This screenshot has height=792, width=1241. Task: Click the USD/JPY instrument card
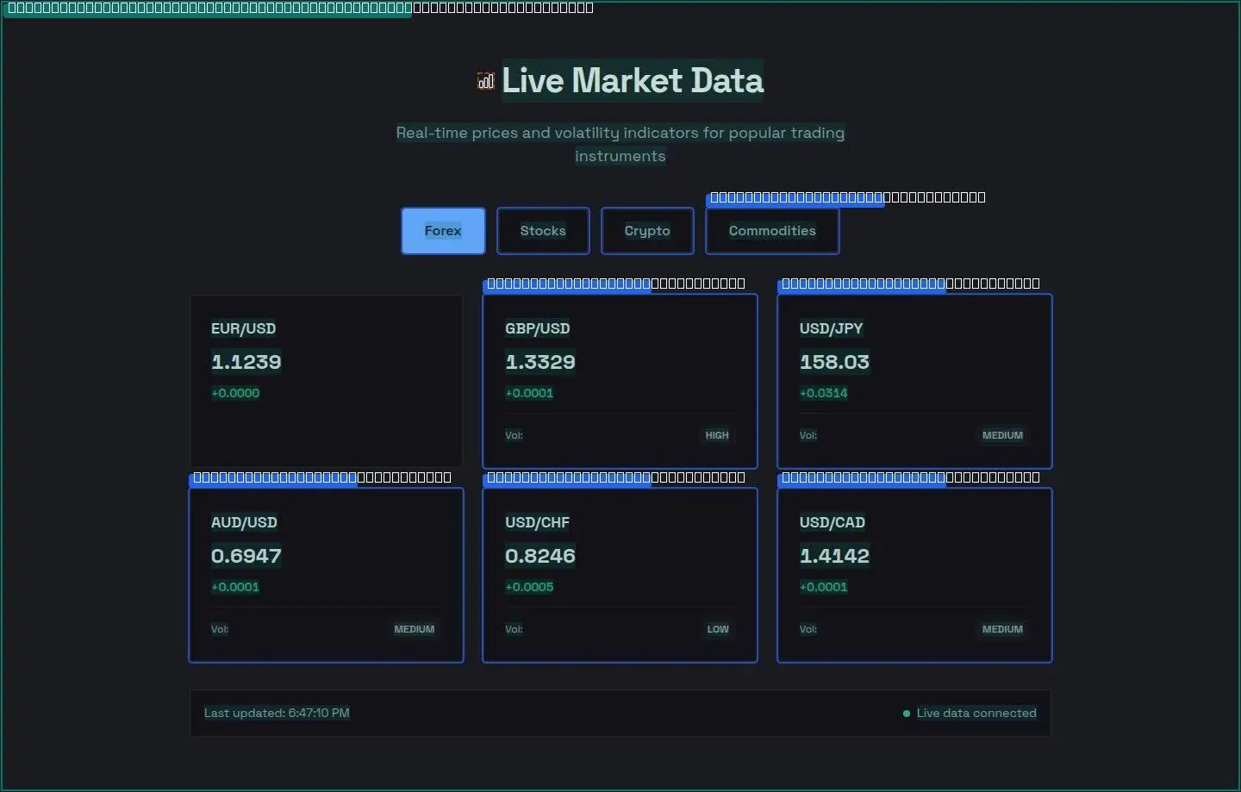coord(914,382)
